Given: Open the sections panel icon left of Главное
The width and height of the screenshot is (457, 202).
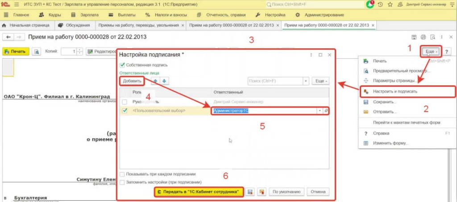Looking at the screenshot, I should pyautogui.click(x=6, y=15).
